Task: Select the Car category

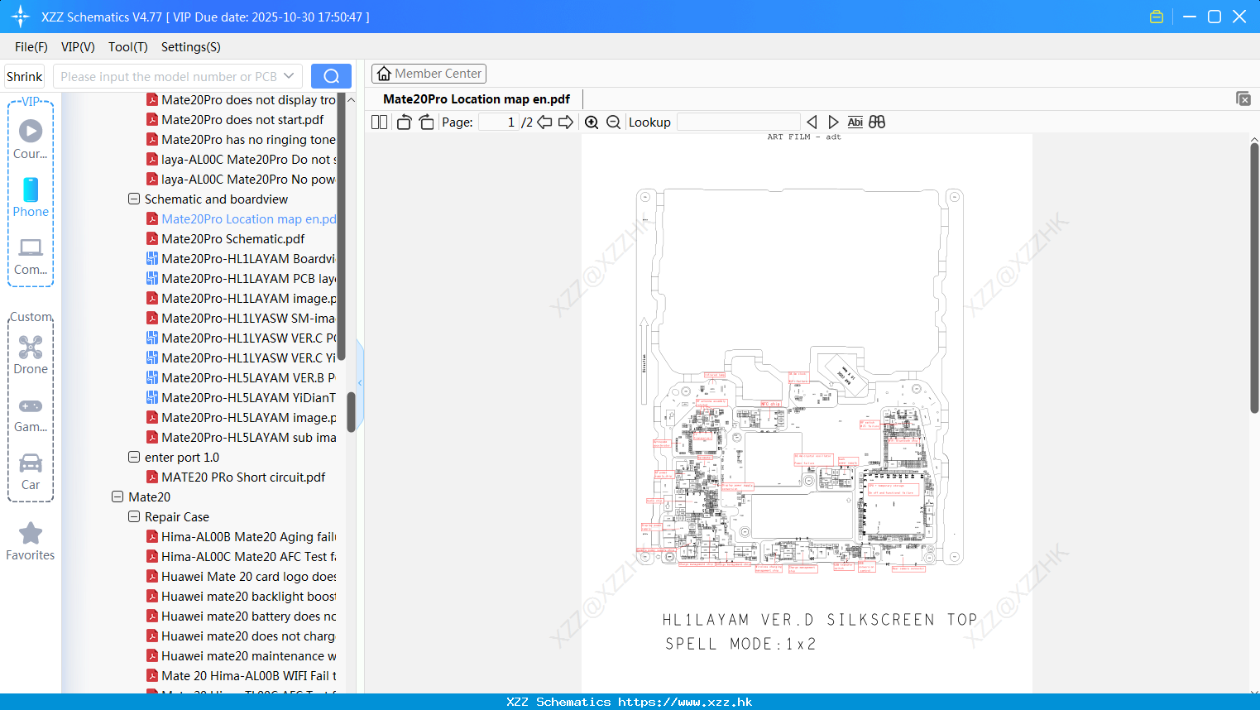Action: click(31, 472)
